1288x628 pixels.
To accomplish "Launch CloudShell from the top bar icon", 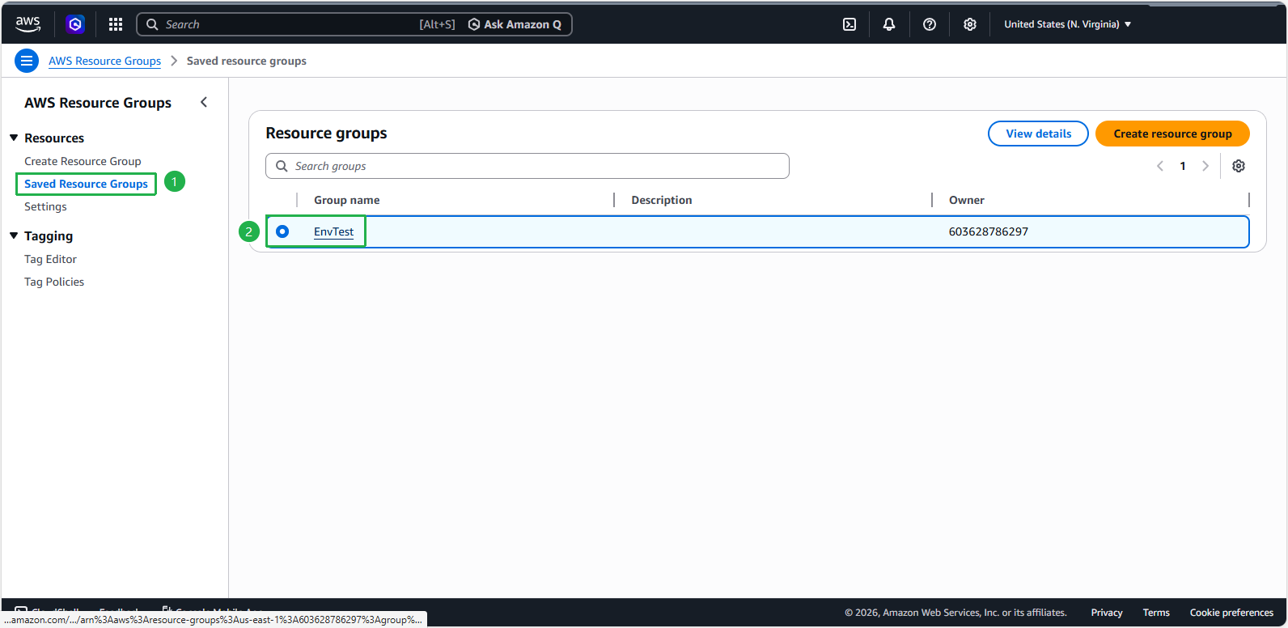I will 849,24.
